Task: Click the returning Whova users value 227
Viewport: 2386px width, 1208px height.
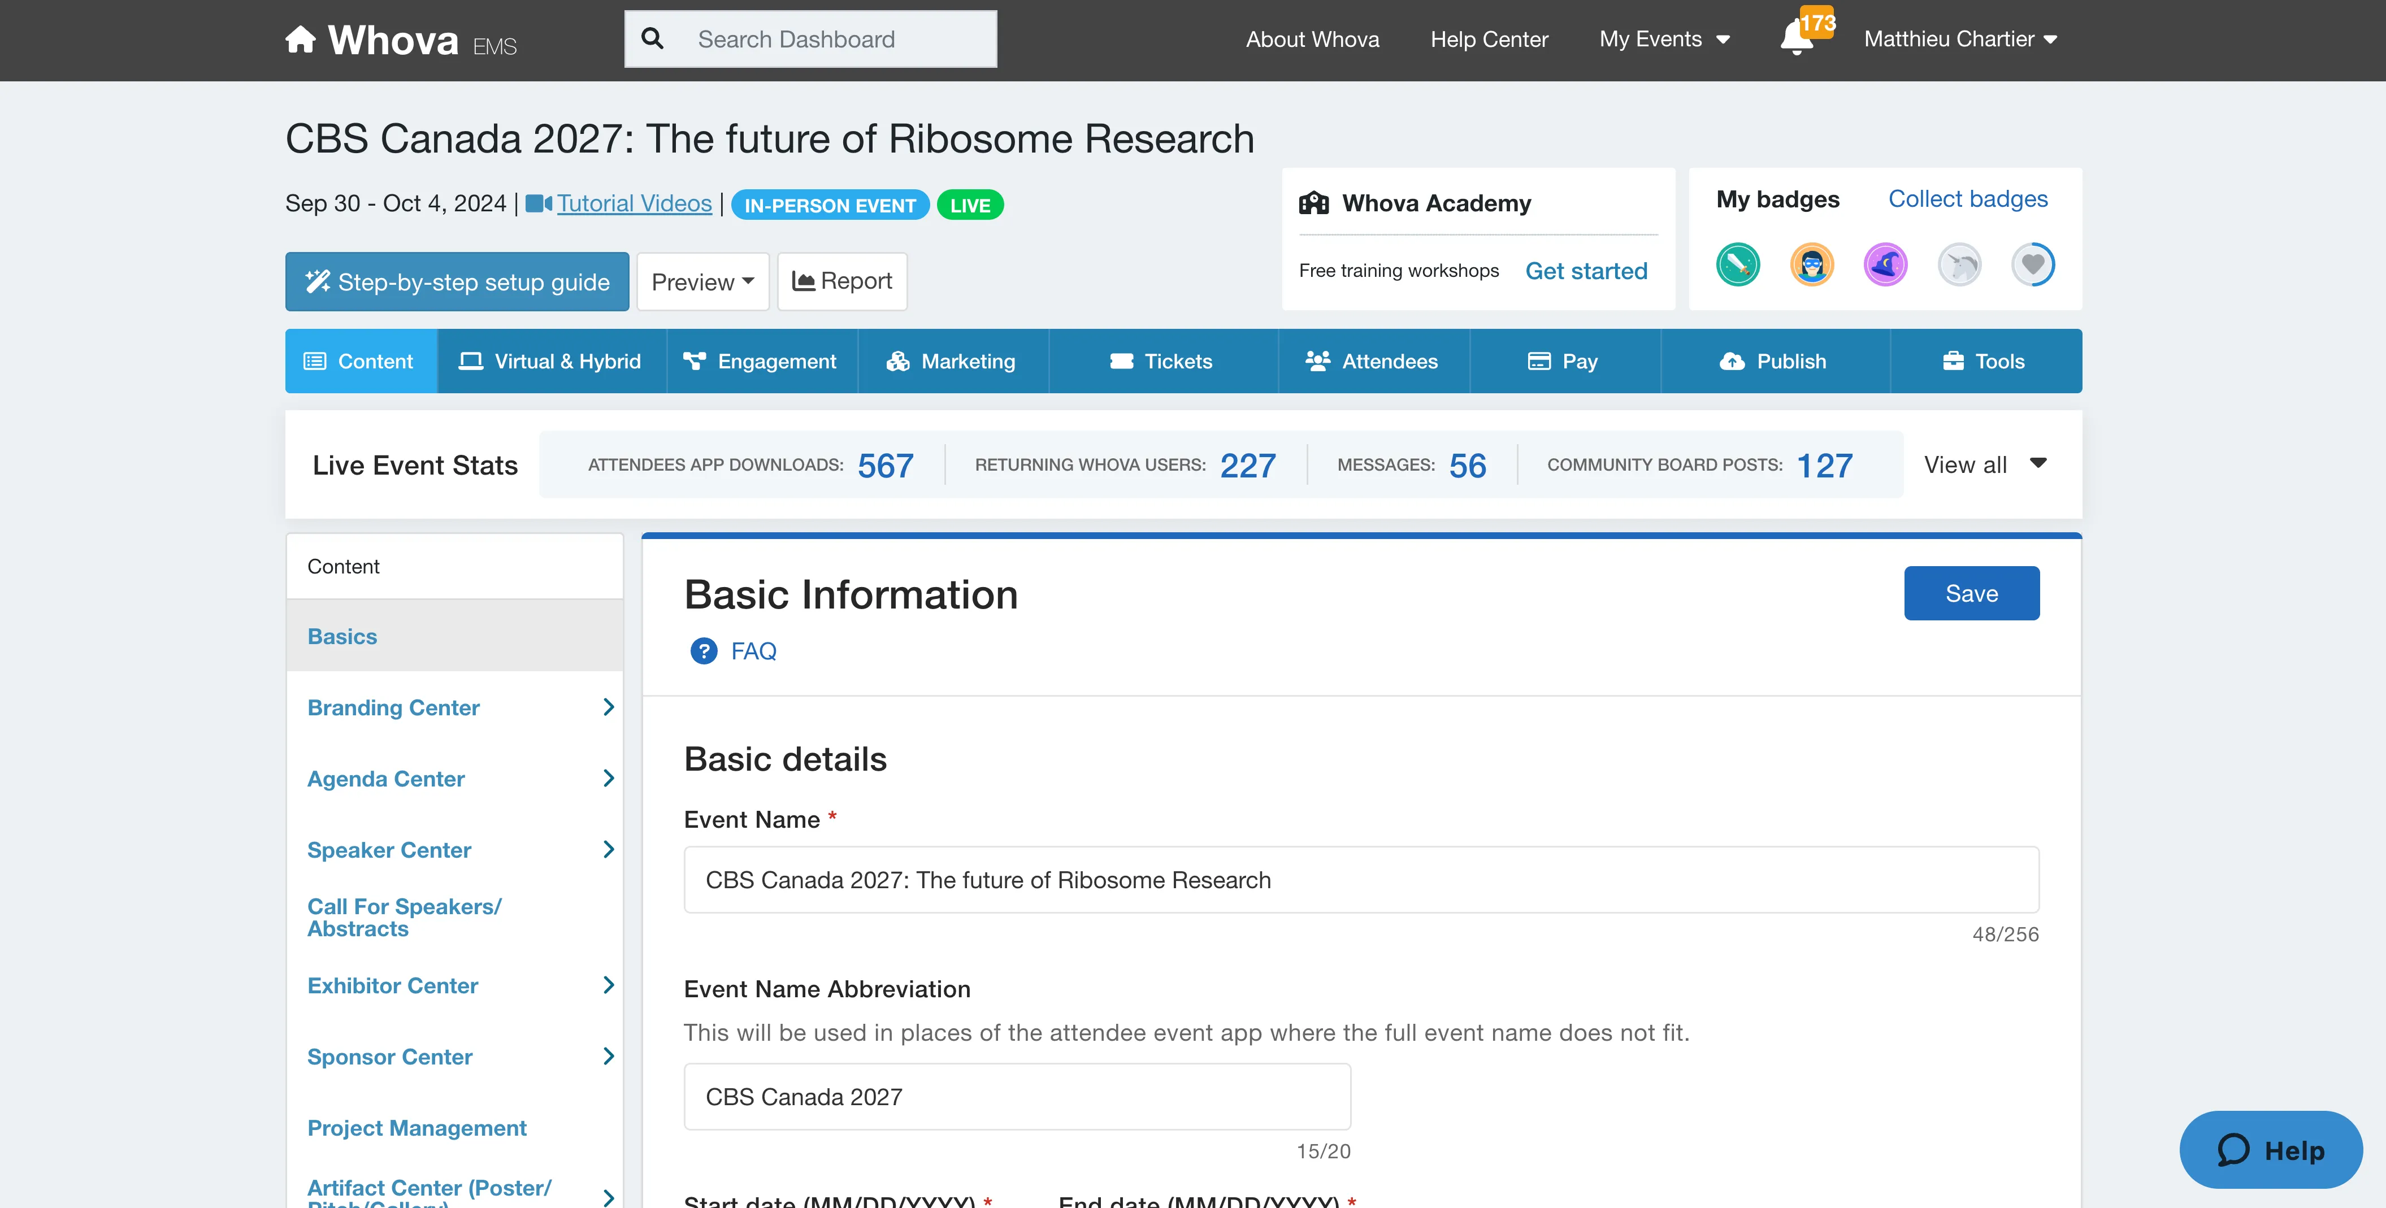Action: [x=1248, y=465]
